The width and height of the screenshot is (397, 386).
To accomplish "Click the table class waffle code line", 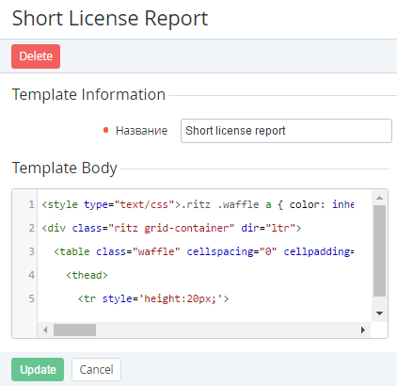I will [204, 251].
